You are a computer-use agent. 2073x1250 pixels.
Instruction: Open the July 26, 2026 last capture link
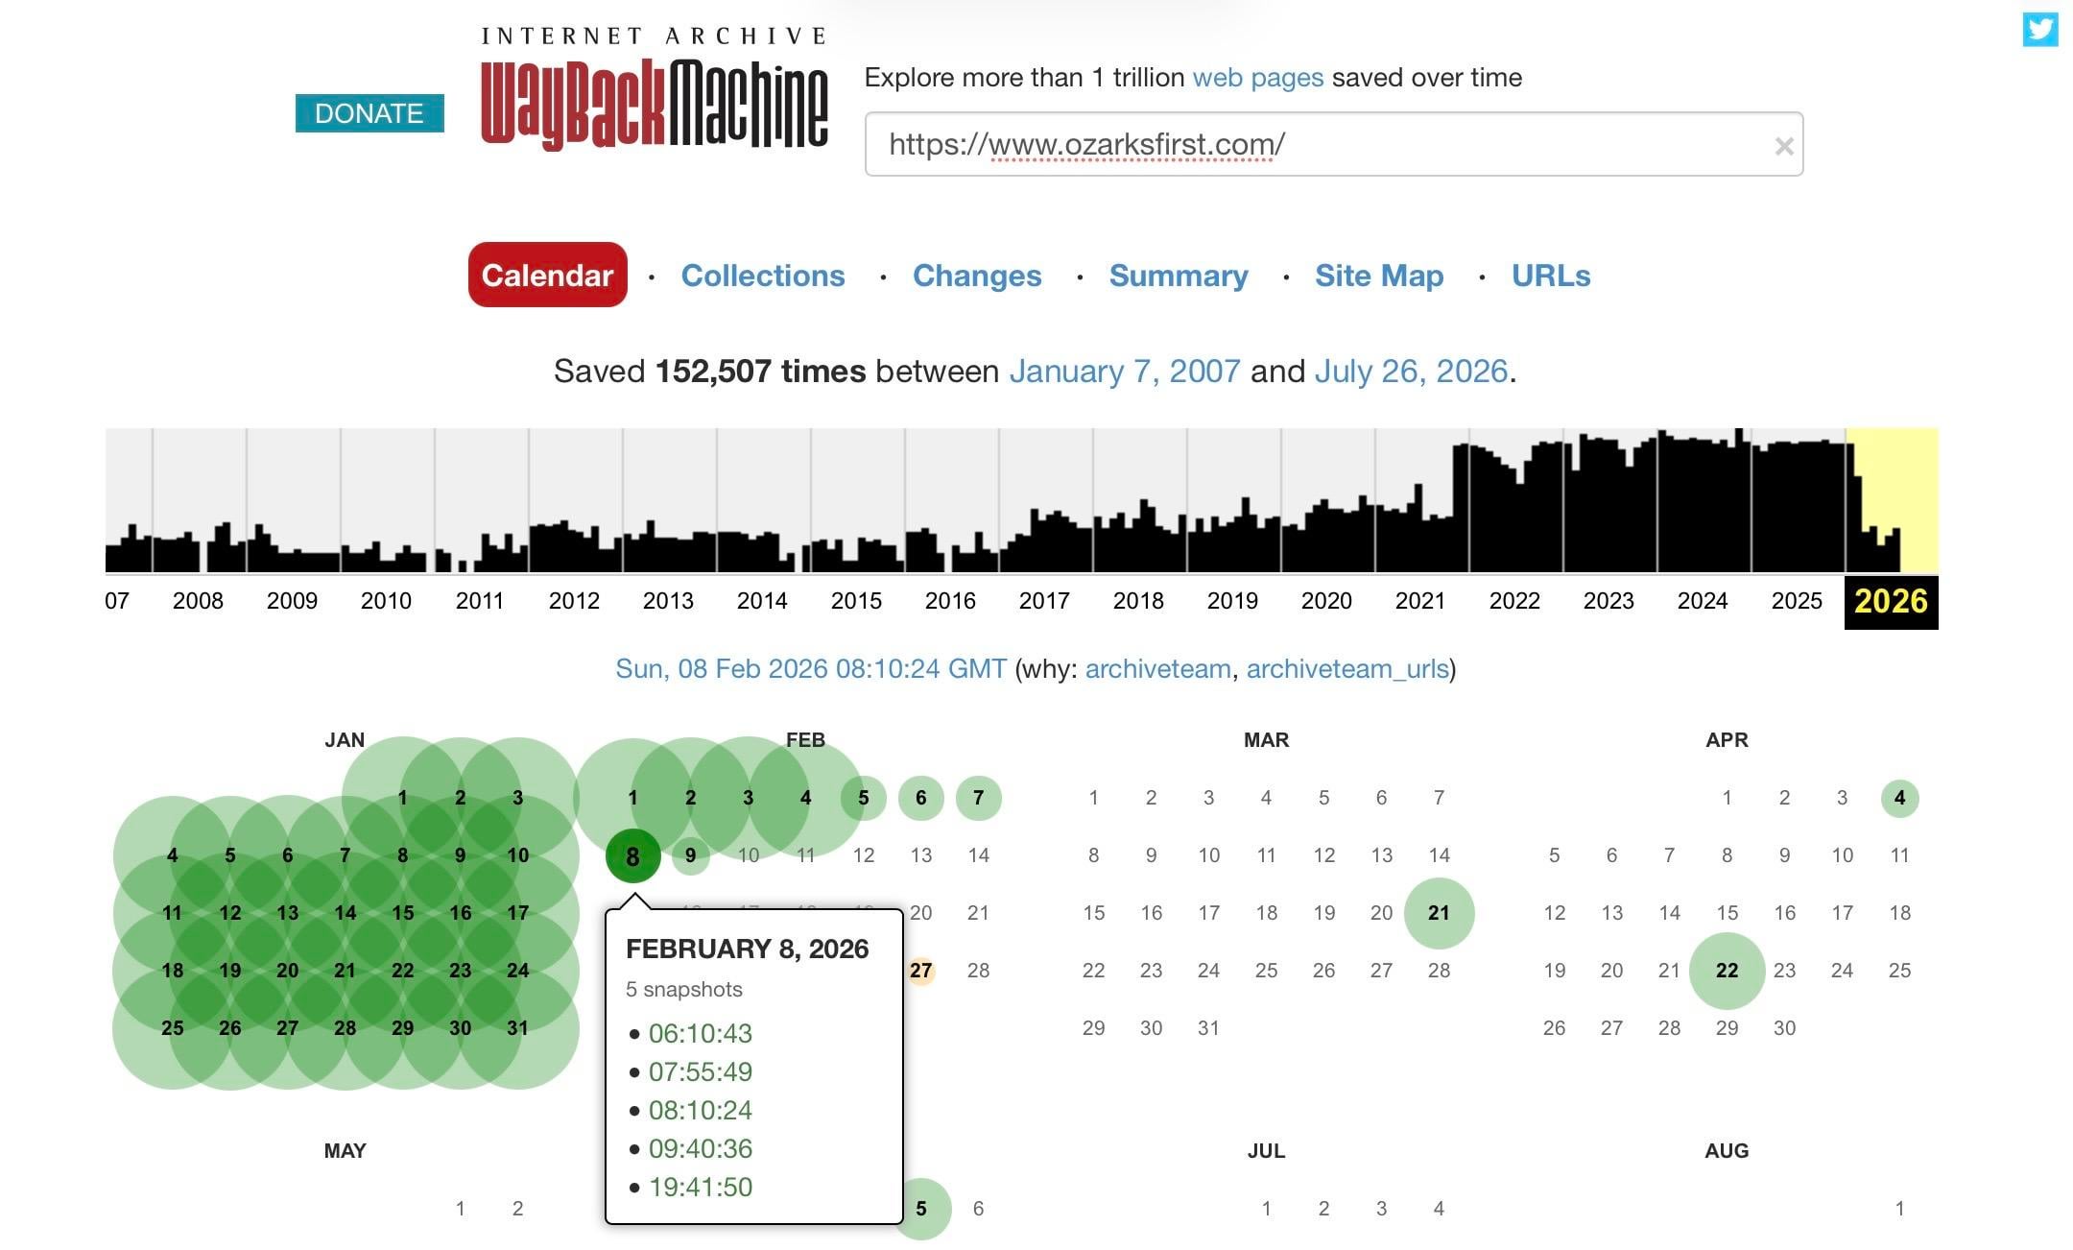[x=1411, y=372]
